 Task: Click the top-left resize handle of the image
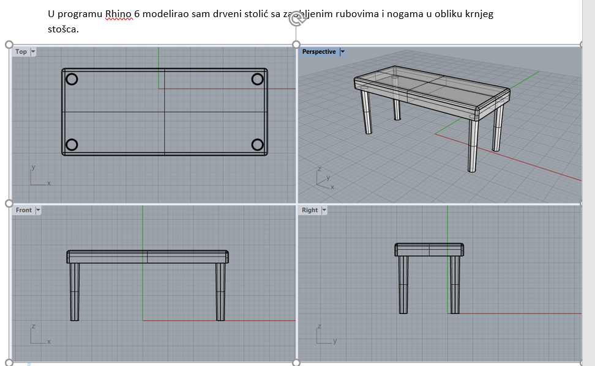point(9,45)
